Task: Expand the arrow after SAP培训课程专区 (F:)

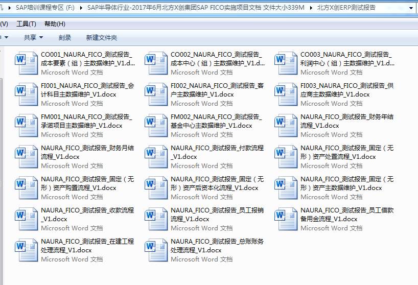Action: 81,8
